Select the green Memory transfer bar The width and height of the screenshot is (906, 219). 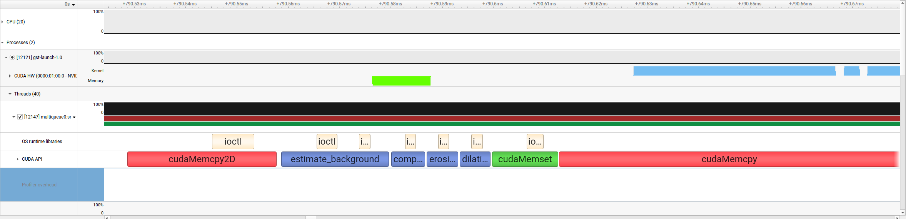(x=401, y=81)
